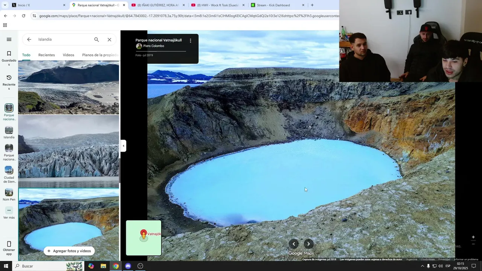The width and height of the screenshot is (482, 271).
Task: Click the address bar URL
Action: [189, 16]
